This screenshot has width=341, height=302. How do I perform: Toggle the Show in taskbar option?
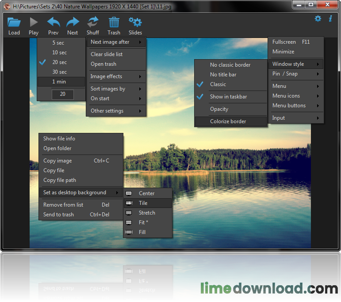click(x=228, y=97)
